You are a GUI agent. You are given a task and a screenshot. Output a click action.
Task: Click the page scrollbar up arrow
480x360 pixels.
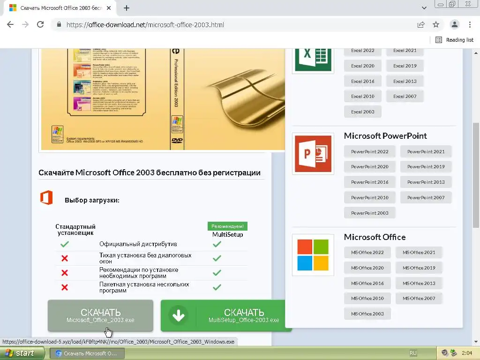(476, 53)
